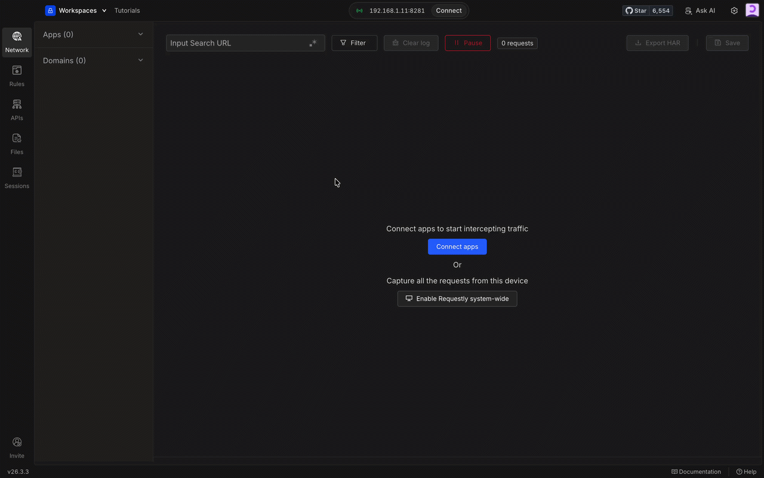Click the GitHub star count 6,554
764x478 pixels.
click(661, 11)
